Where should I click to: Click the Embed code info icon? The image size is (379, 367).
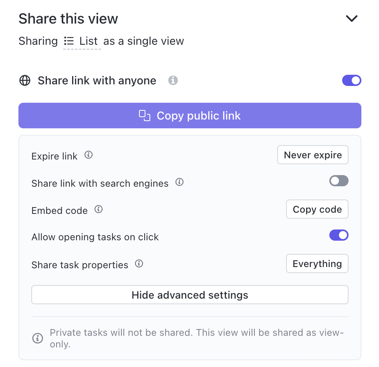pyautogui.click(x=98, y=209)
